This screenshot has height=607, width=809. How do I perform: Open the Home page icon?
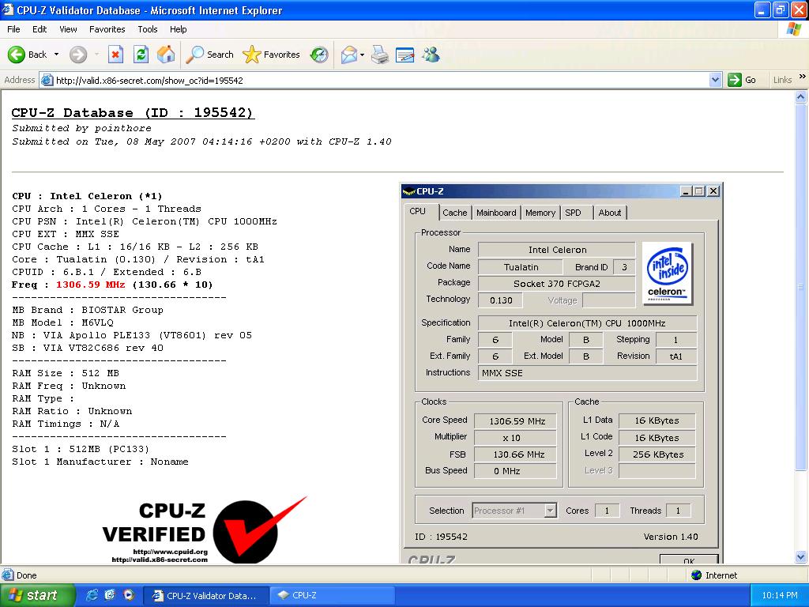coord(166,55)
